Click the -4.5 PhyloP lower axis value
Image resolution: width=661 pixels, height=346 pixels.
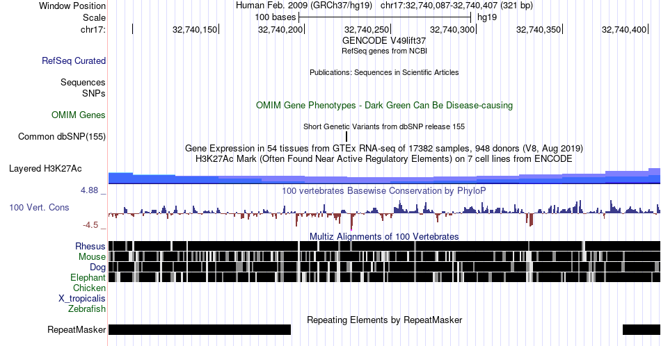90,225
